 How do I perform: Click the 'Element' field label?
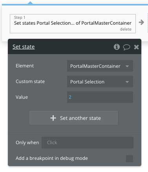click(x=25, y=66)
